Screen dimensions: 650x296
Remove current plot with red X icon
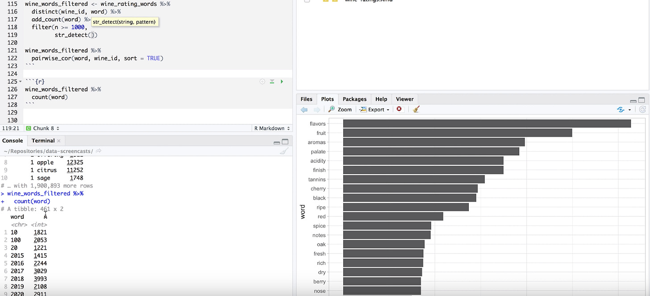pos(399,109)
